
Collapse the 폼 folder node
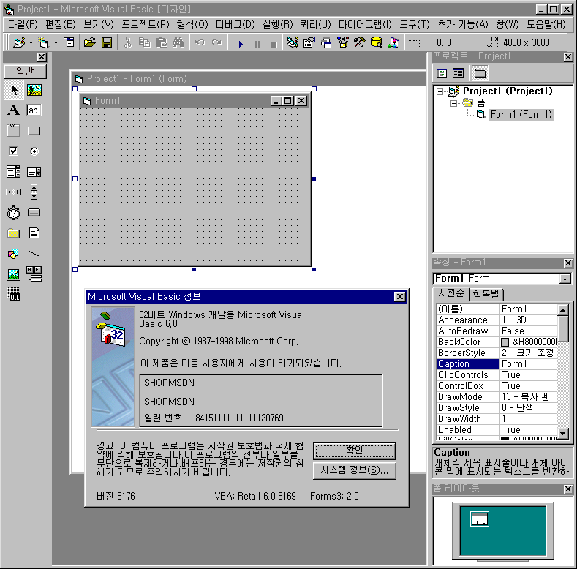(453, 103)
